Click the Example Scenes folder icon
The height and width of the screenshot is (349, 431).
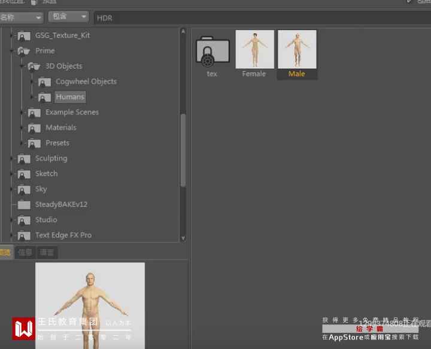34,113
